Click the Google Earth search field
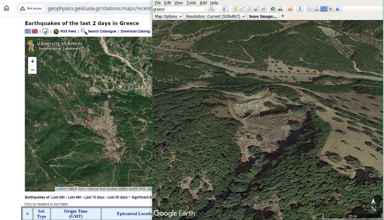Screen dimensions: 384x220 click(x=179, y=9)
